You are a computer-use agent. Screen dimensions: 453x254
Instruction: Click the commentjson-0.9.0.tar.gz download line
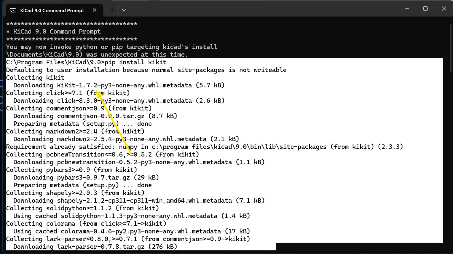pyautogui.click(x=95, y=116)
